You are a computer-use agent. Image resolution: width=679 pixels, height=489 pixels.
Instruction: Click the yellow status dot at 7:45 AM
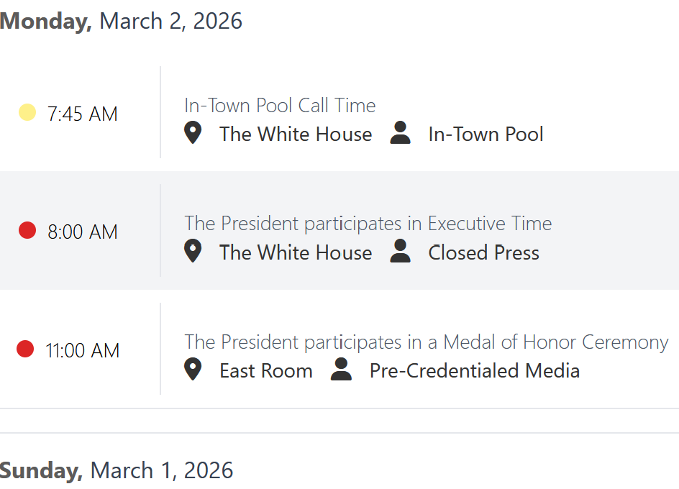(x=27, y=112)
